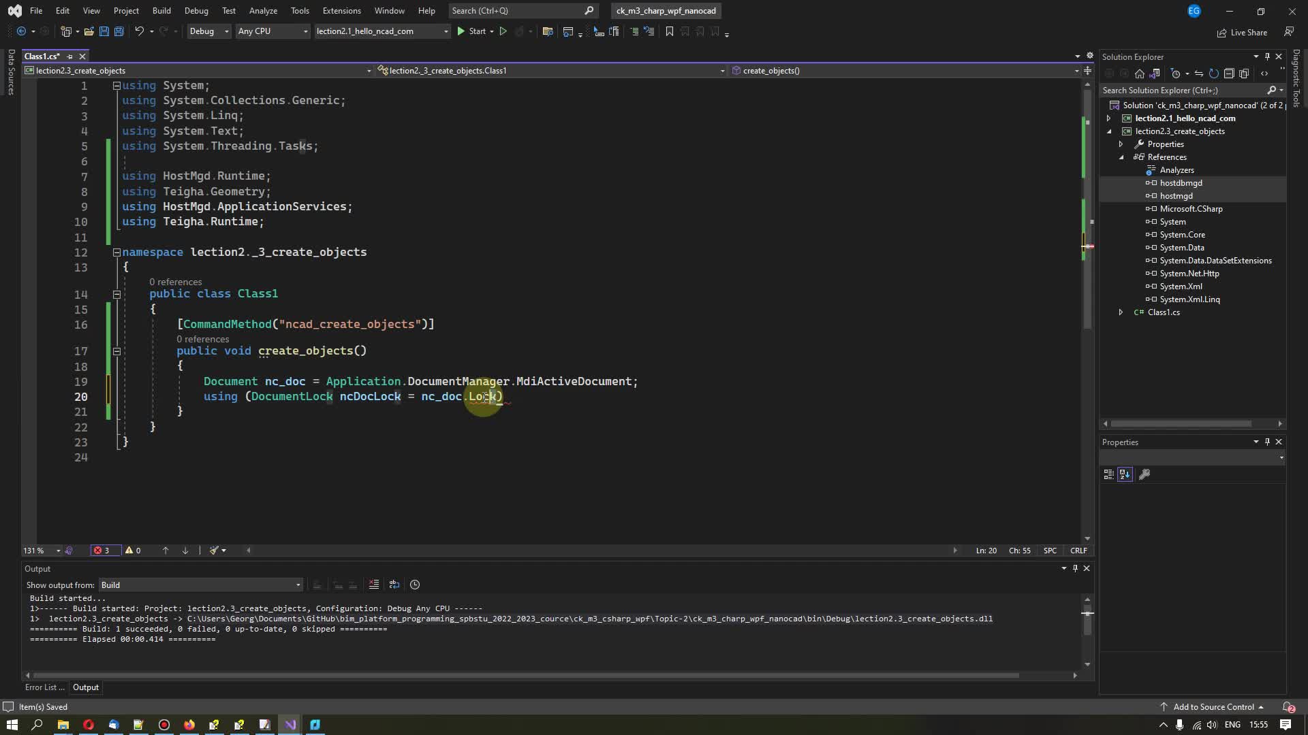The height and width of the screenshot is (735, 1308).
Task: Collapse the References node
Action: tap(1121, 157)
